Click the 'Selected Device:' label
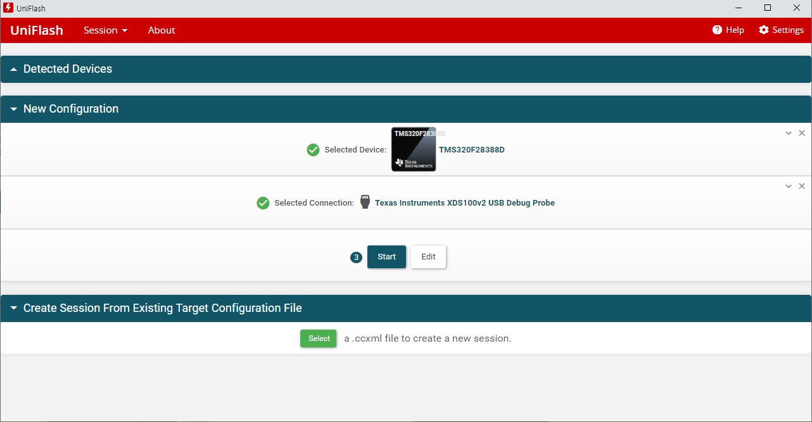 pos(355,150)
